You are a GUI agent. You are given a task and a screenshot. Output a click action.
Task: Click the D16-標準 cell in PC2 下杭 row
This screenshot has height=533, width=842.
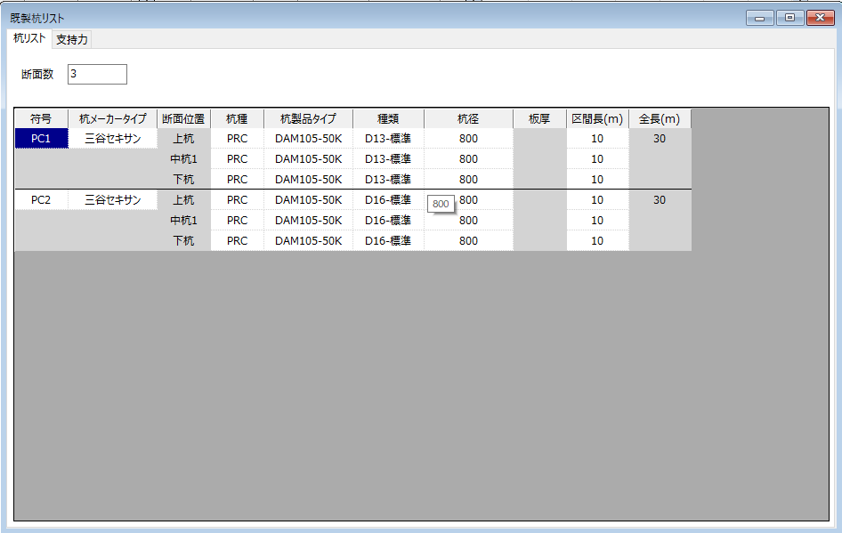click(x=388, y=241)
